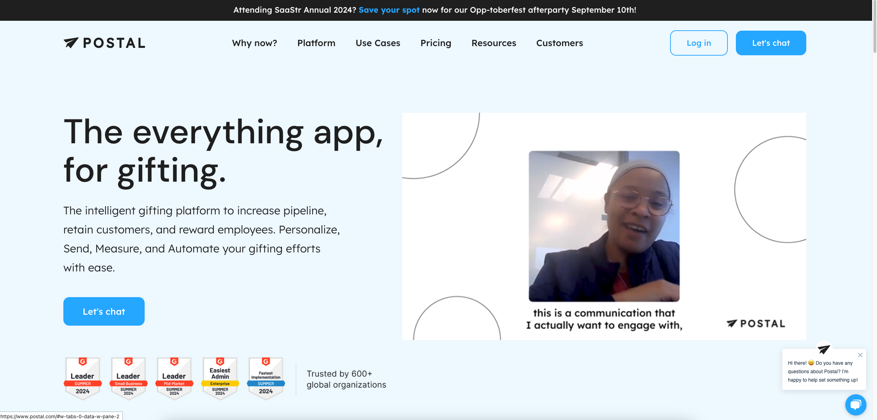Click the paper plane avatar above chat popup
Image resolution: width=877 pixels, height=420 pixels.
click(824, 349)
